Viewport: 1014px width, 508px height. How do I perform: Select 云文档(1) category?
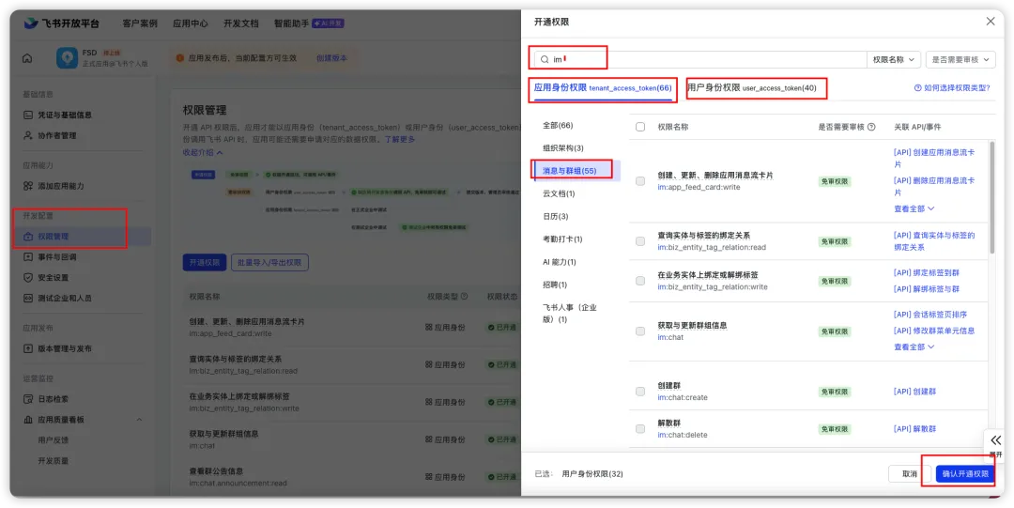pyautogui.click(x=558, y=193)
